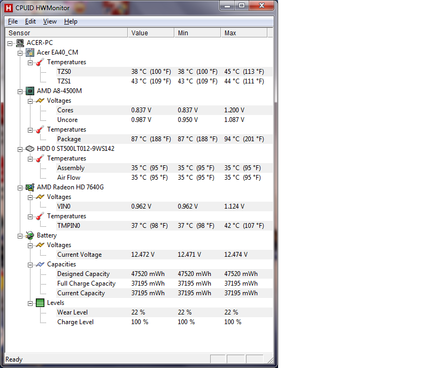Collapse the ACER-PC root node

(10, 43)
